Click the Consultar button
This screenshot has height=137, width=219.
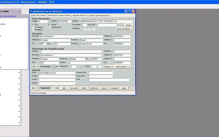click(74, 88)
